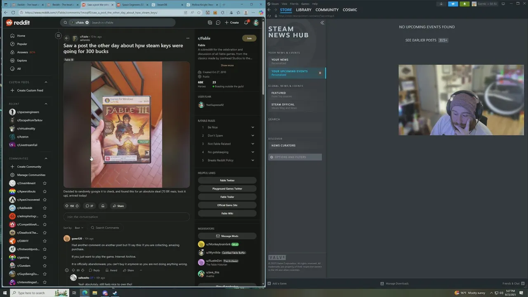Go back using the post's back arrow

tap(67, 38)
